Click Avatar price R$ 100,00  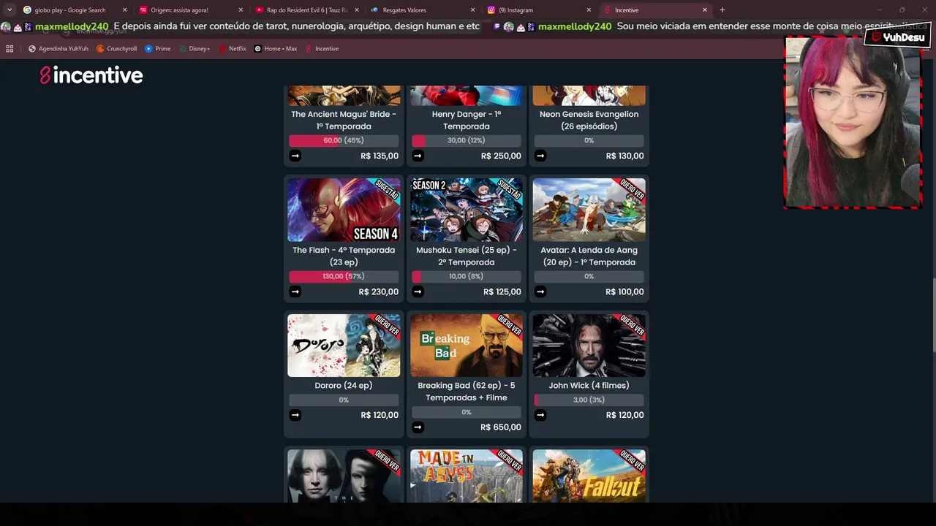pos(624,291)
